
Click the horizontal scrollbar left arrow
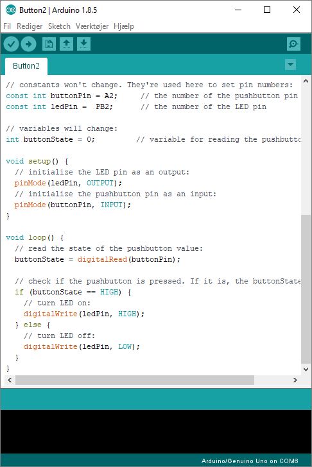click(x=10, y=380)
